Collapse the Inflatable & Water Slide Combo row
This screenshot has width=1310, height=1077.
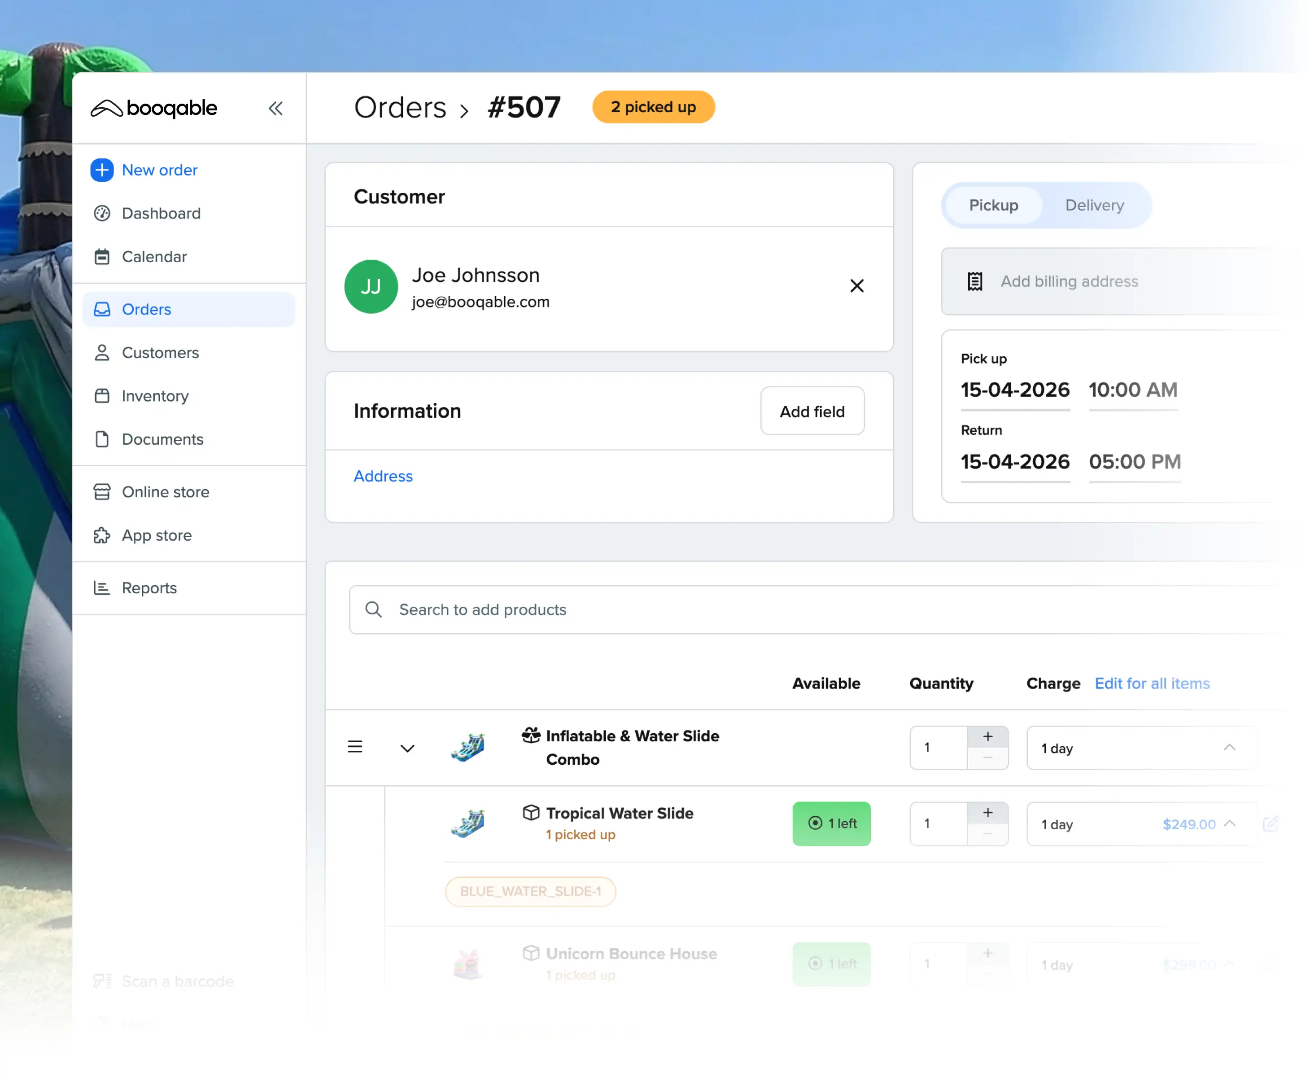[x=407, y=748]
